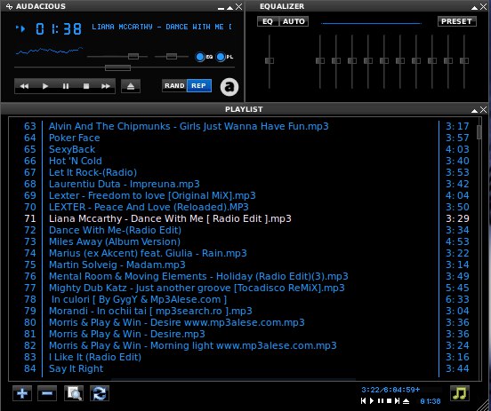Start playback with the main play button
Viewport: 491px width, 411px height.
tap(45, 86)
